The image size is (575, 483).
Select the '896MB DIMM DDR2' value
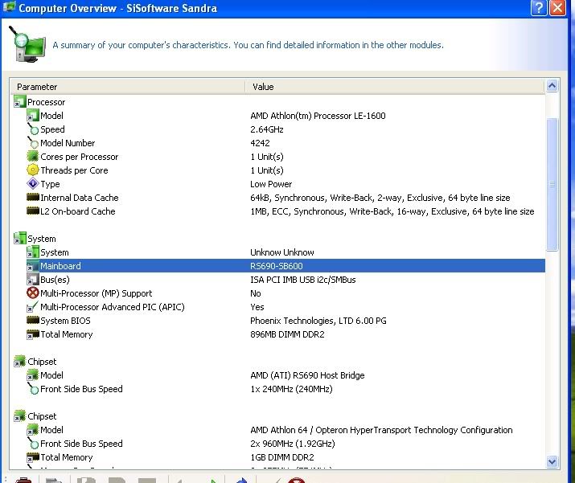287,334
